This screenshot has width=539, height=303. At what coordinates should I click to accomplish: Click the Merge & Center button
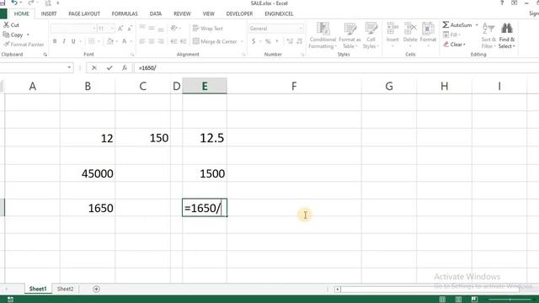[216, 41]
